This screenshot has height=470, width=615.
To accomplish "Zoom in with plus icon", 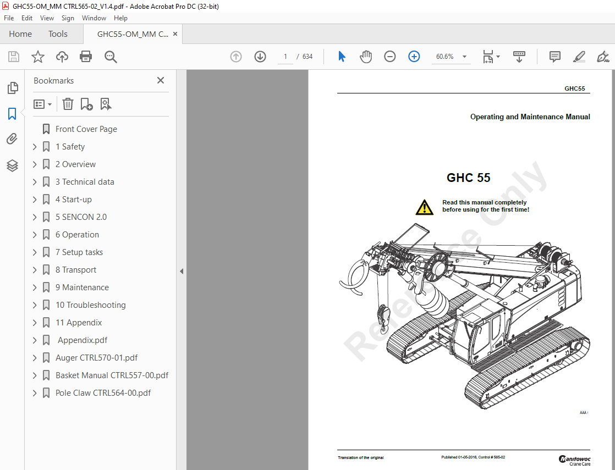I will click(x=414, y=57).
